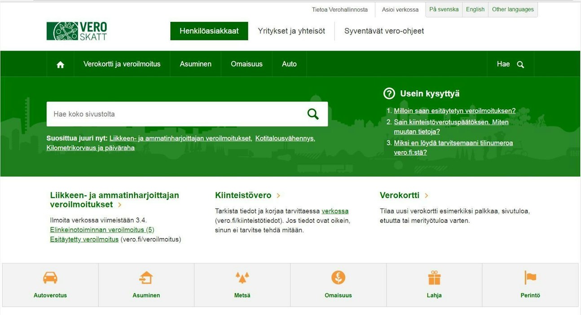Open Asioi verkossa link

(400, 9)
